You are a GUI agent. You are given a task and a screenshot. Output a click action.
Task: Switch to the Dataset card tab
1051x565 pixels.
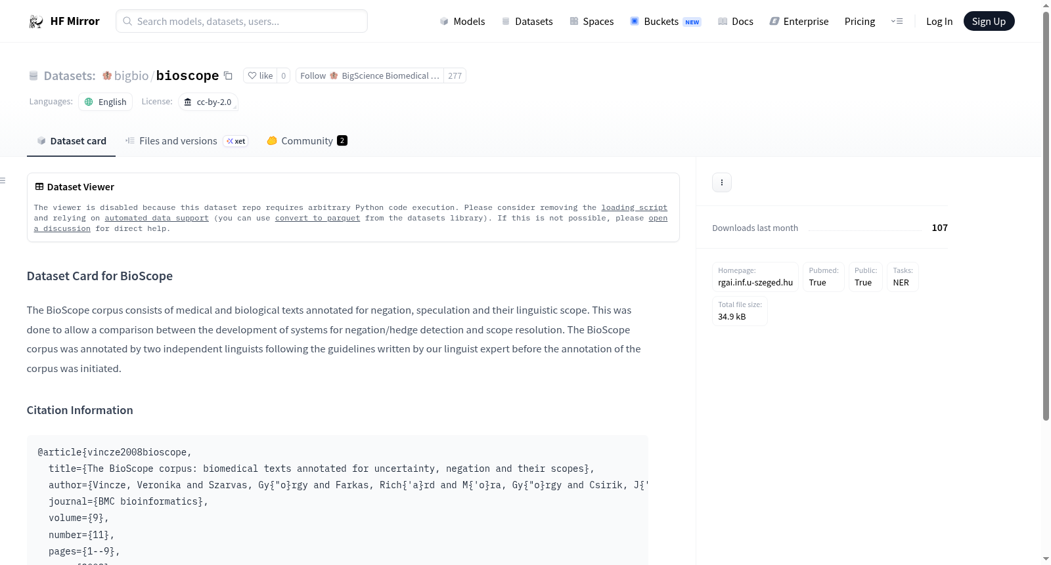pyautogui.click(x=72, y=141)
